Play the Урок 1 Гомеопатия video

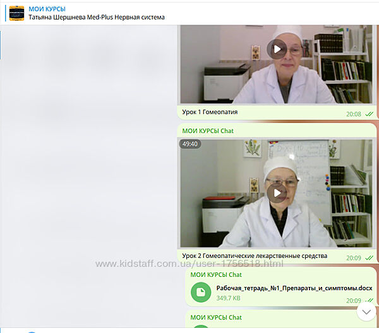277,49
